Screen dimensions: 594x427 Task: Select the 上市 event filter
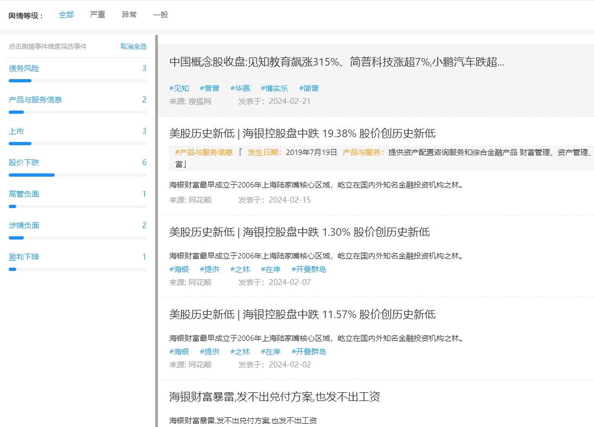[16, 131]
